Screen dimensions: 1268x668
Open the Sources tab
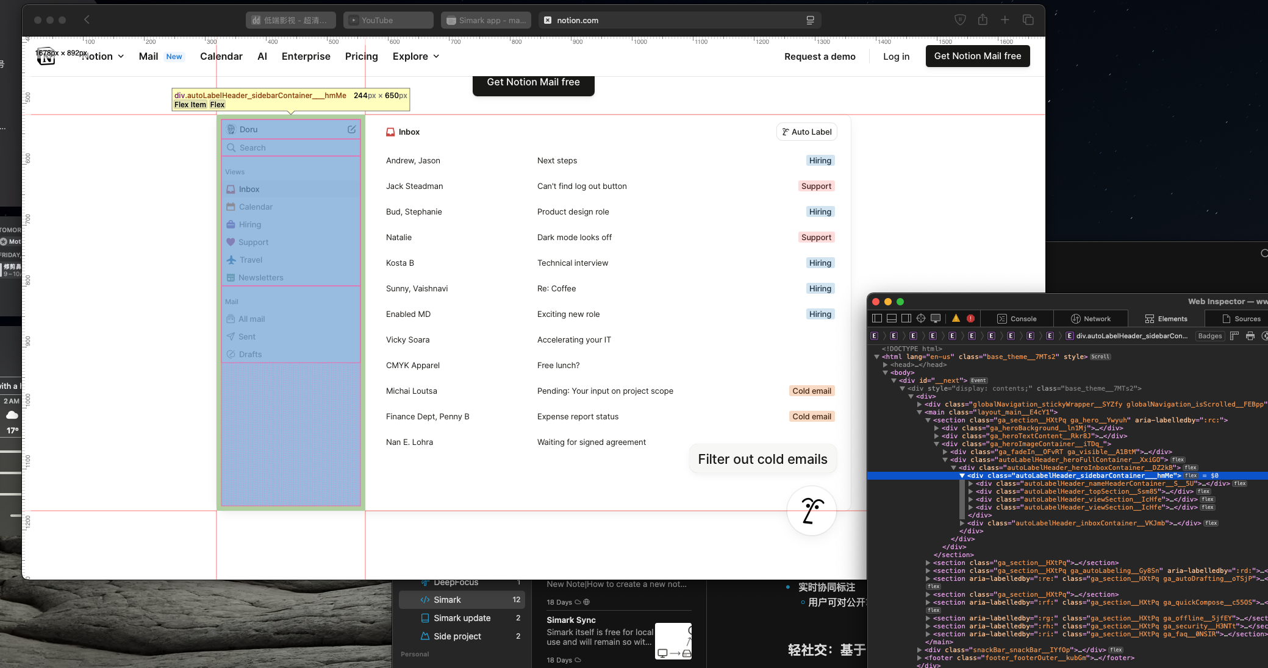click(1241, 318)
